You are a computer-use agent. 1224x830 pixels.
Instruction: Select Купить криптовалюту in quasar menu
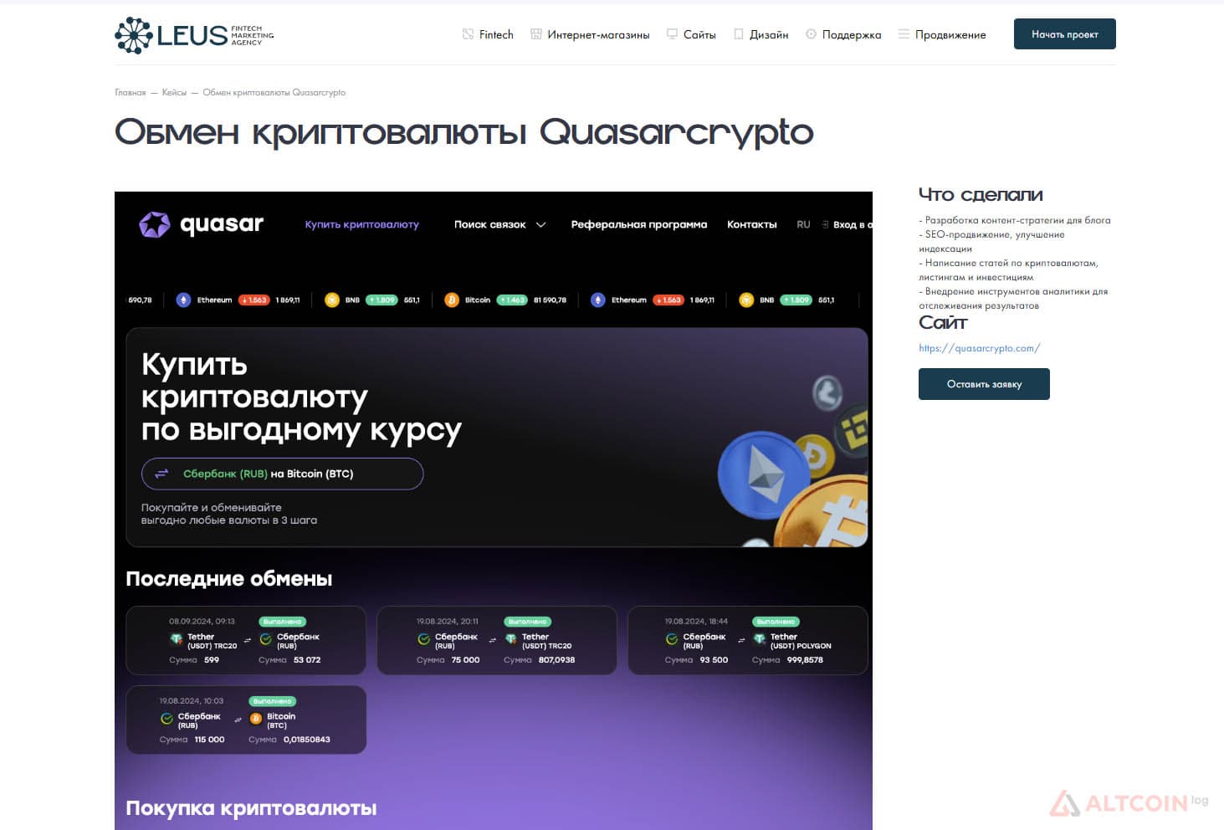pos(361,224)
